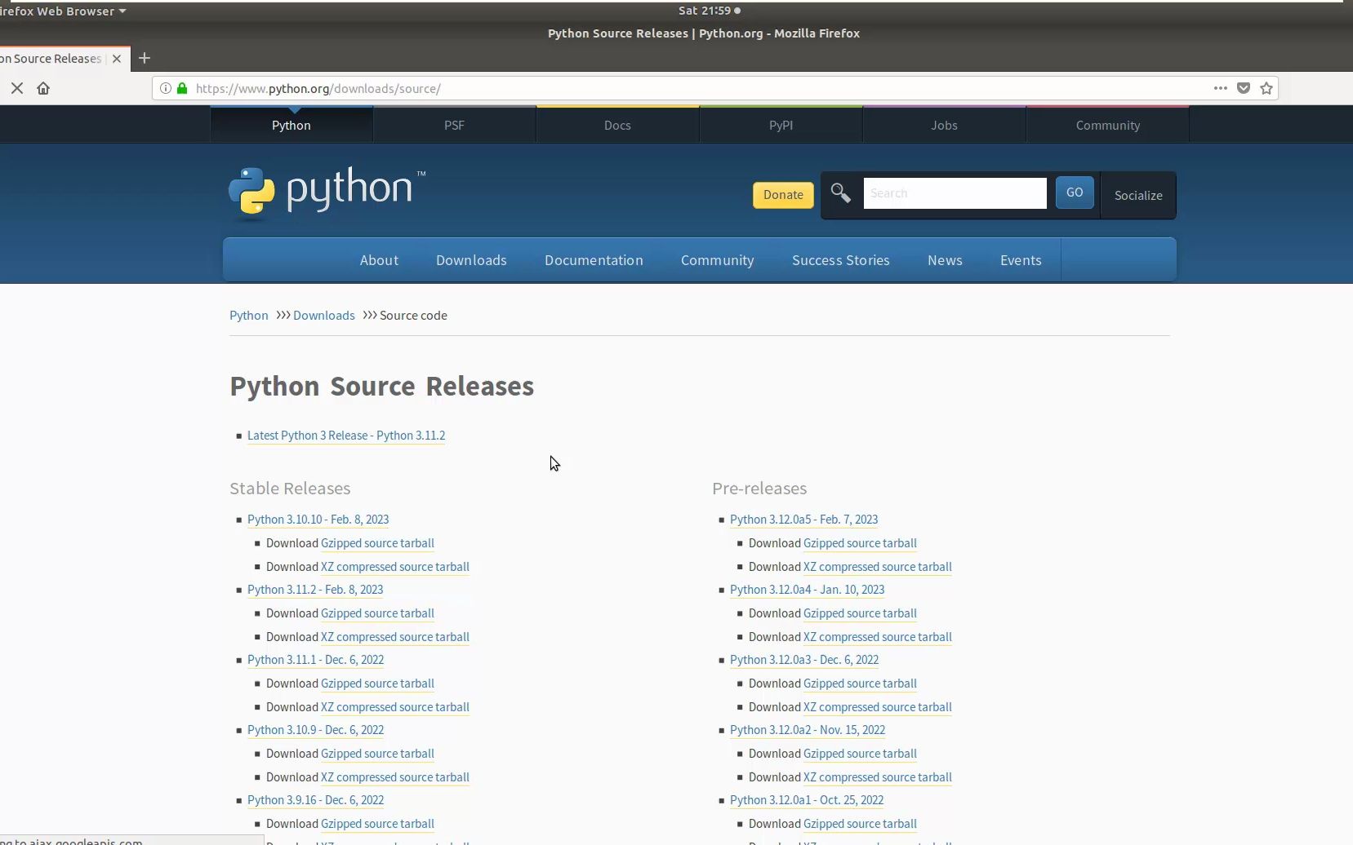Open new tab with plus icon

pos(145,58)
